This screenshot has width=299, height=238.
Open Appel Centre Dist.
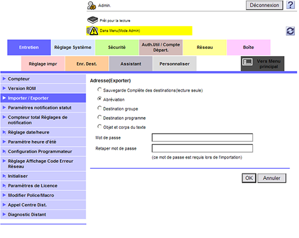coord(43,205)
